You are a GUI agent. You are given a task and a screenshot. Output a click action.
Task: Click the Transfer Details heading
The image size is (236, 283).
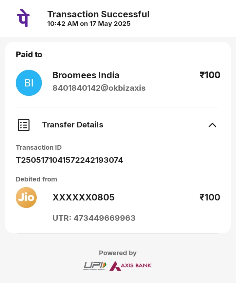(x=73, y=125)
